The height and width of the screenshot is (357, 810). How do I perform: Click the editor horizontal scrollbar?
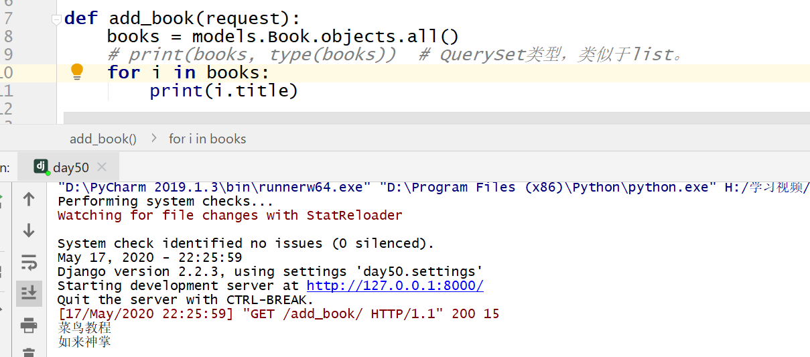pyautogui.click(x=435, y=118)
